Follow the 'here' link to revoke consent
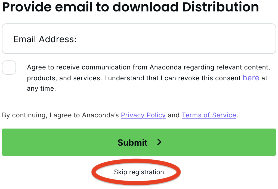This screenshot has height=189, width=278. 251,78
